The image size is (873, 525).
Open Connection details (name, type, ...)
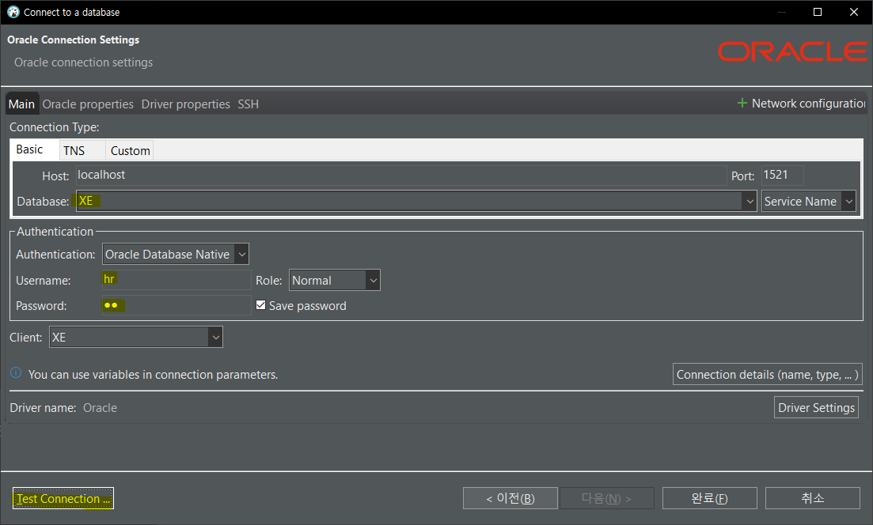767,374
